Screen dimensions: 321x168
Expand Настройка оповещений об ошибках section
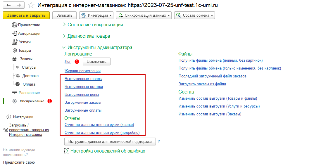(67, 151)
